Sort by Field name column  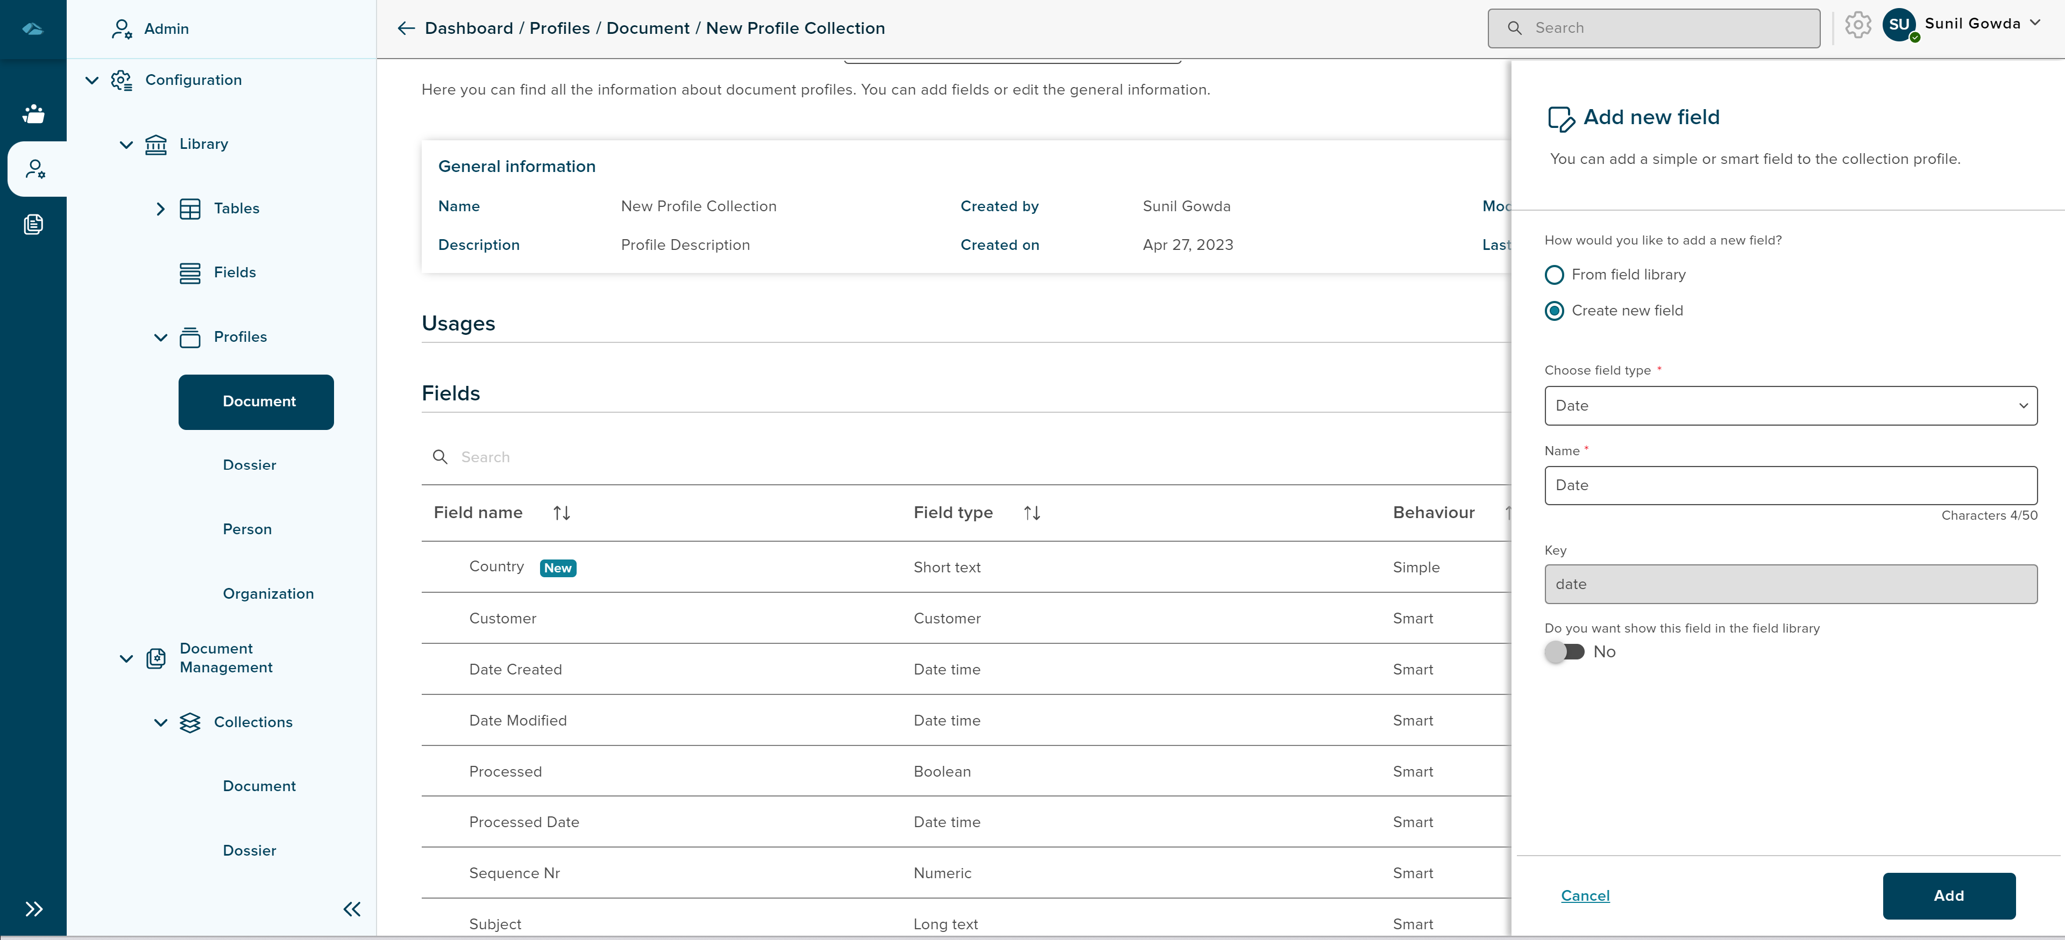pos(561,513)
